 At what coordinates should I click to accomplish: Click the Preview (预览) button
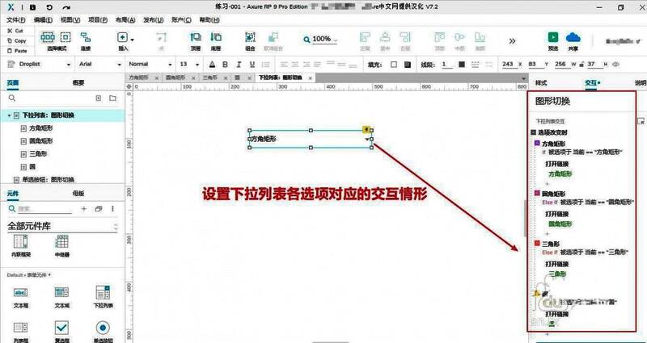553,40
